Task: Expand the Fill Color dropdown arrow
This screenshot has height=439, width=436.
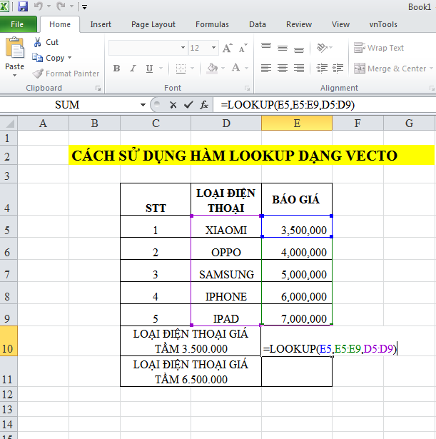Action: click(223, 69)
